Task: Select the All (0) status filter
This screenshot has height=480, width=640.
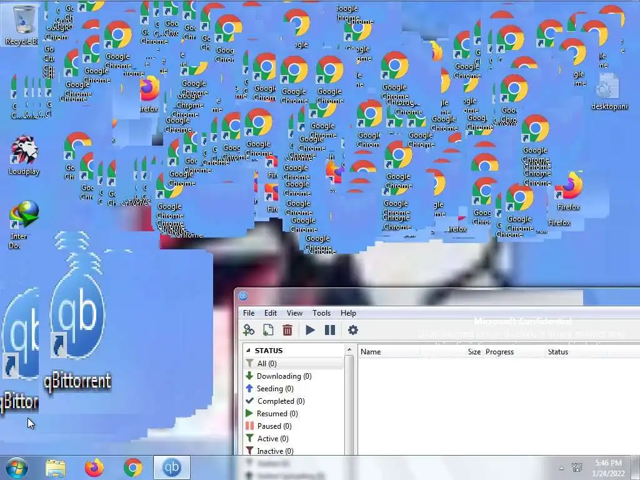Action: point(294,363)
